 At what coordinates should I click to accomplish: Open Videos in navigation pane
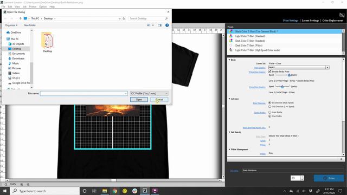[x=14, y=73]
